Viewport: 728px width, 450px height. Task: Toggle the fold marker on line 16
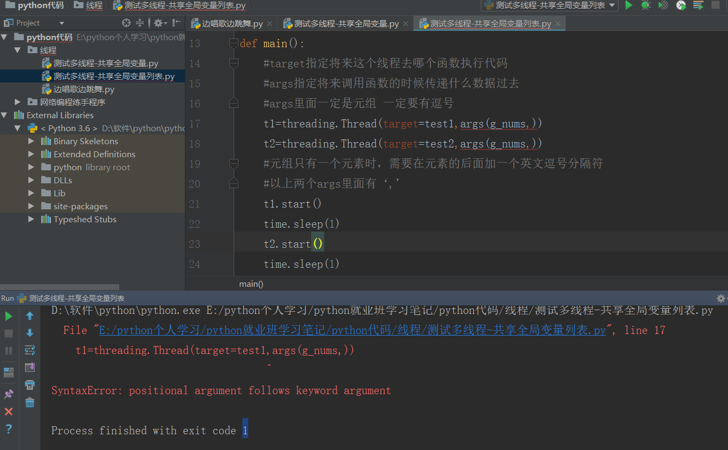coord(234,104)
